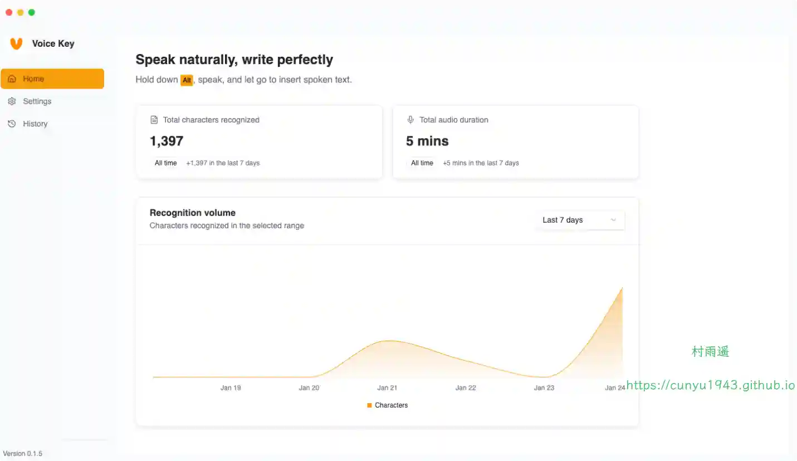Click the All time badge under 5 mins
Image resolution: width=797 pixels, height=461 pixels.
[422, 163]
